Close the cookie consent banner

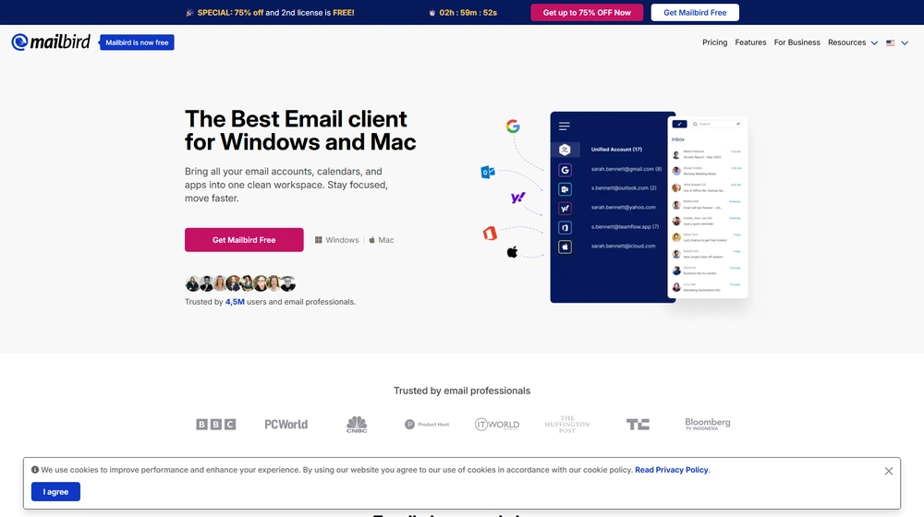(889, 471)
